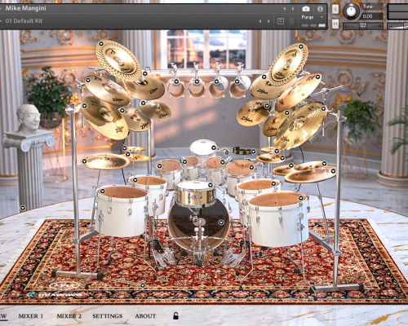The width and height of the screenshot is (408, 326).
Task: Click the Tune label next to the knob
Action: [x=368, y=7]
